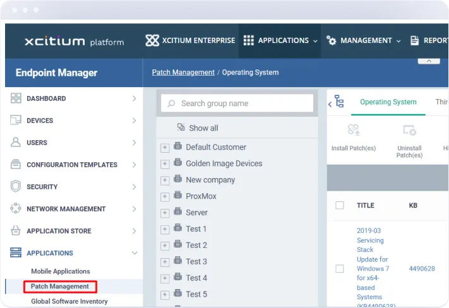Click the Network Management icon
Viewport: 449px width, 308px height.
[16, 209]
